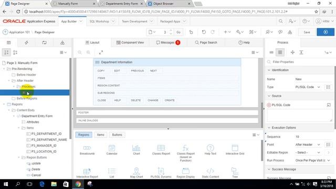Expand the Layout pane to full size
This screenshot has width=336, height=189.
[101, 52]
